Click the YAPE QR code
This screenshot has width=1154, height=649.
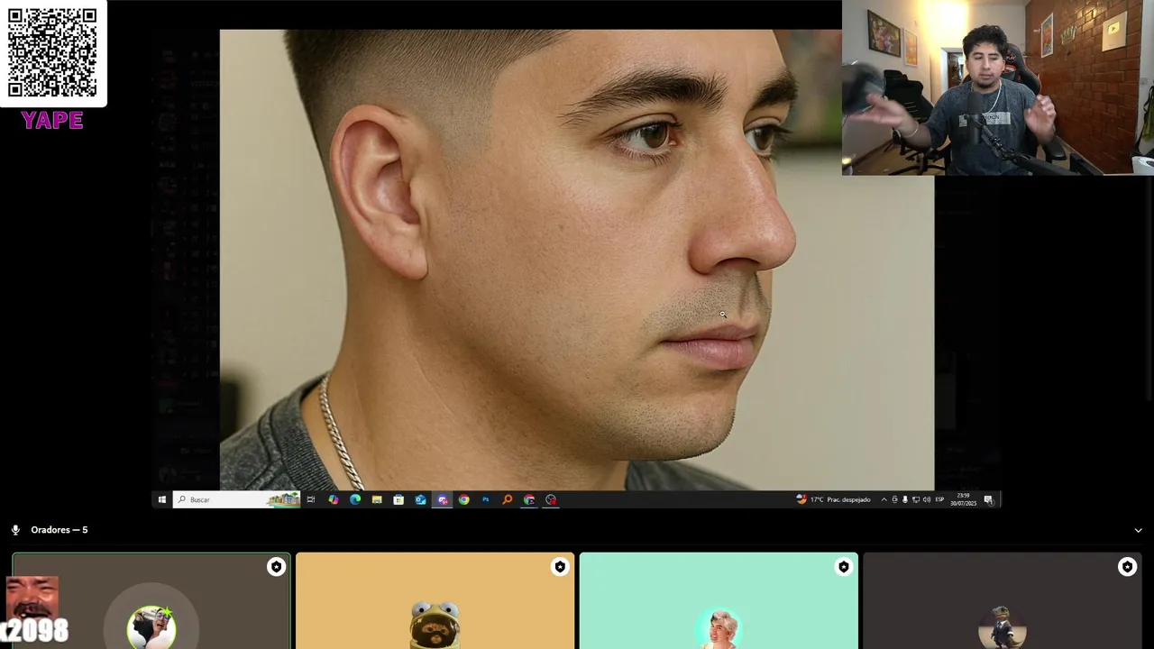click(x=52, y=53)
